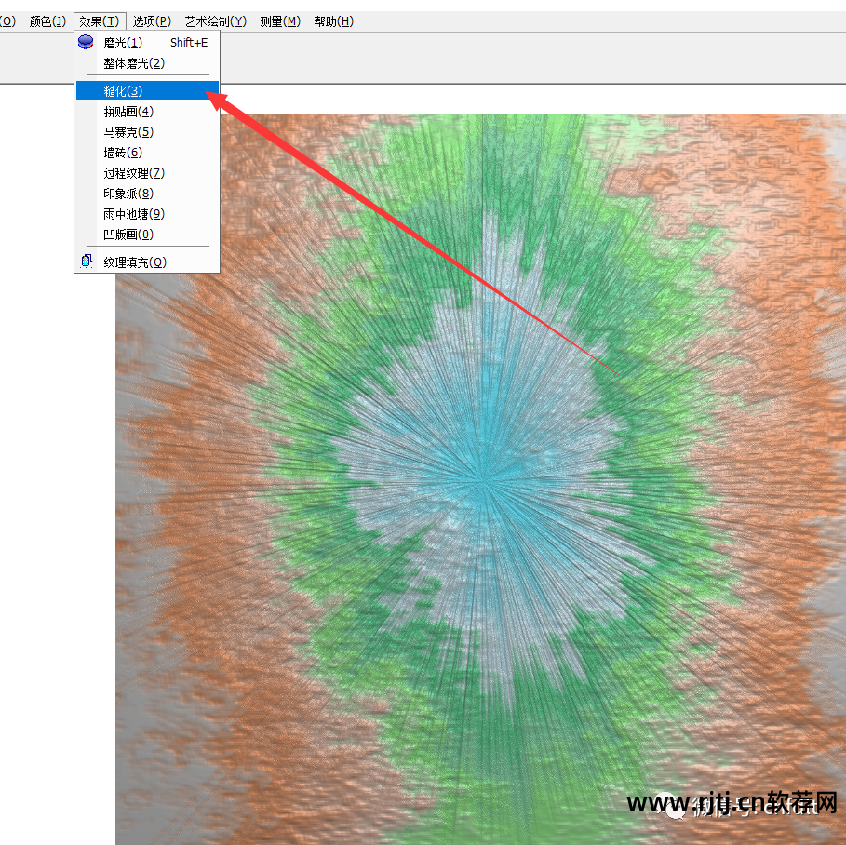Image resolution: width=846 pixels, height=845 pixels.
Task: Choose the 凹版画(0) intaglio effect
Action: pos(128,235)
